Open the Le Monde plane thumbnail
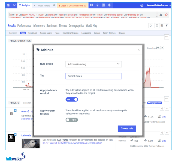This screenshot has height=164, width=181. (31, 143)
